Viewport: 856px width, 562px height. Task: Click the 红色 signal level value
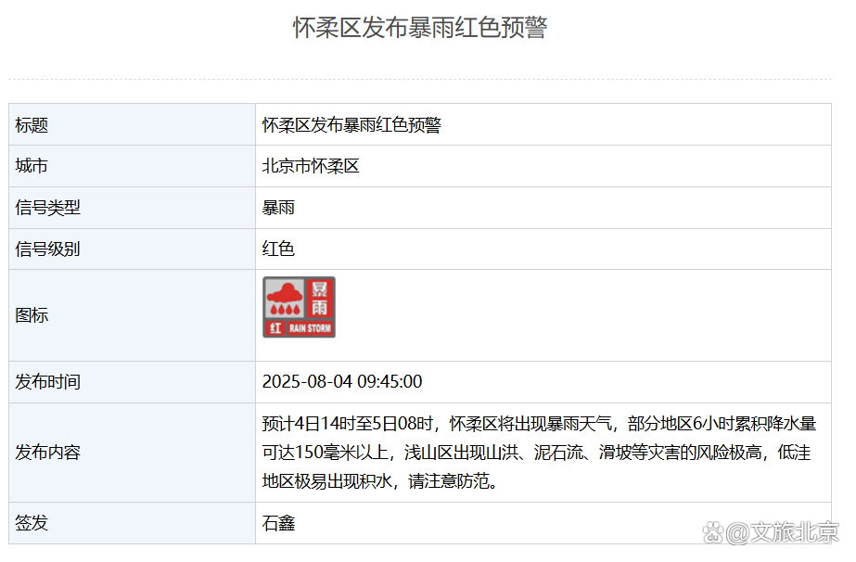(278, 249)
